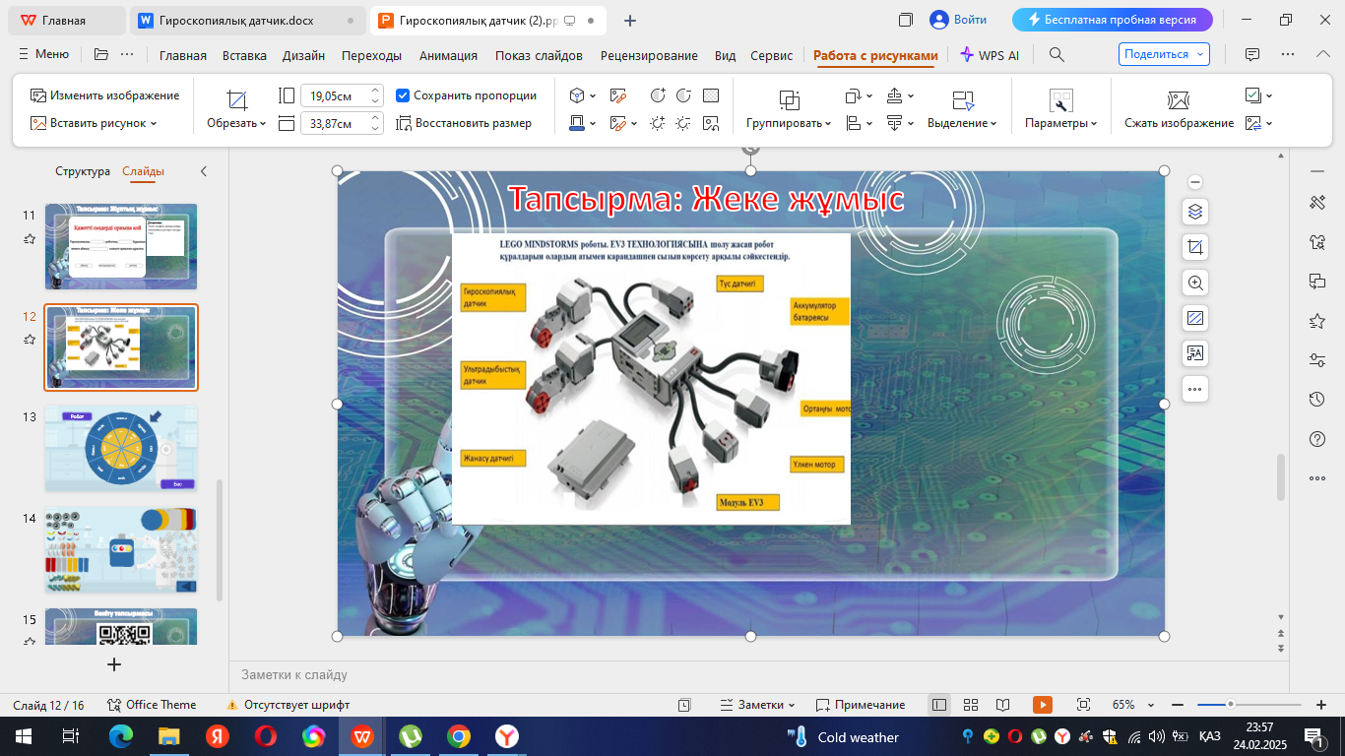Collapse the slide panel with chevron
Image resolution: width=1345 pixels, height=756 pixels.
(x=204, y=171)
